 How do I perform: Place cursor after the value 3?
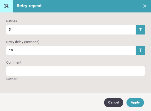(x=11, y=30)
